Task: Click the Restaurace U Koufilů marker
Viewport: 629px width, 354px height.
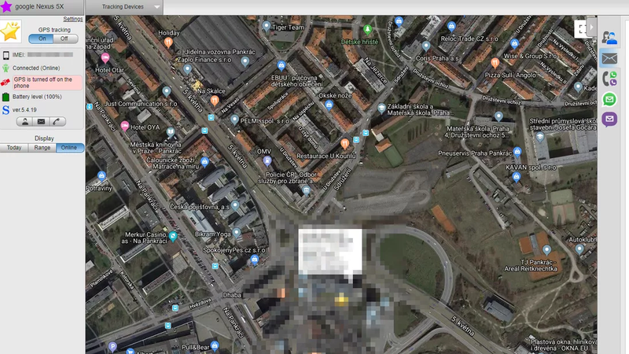Action: tap(344, 144)
